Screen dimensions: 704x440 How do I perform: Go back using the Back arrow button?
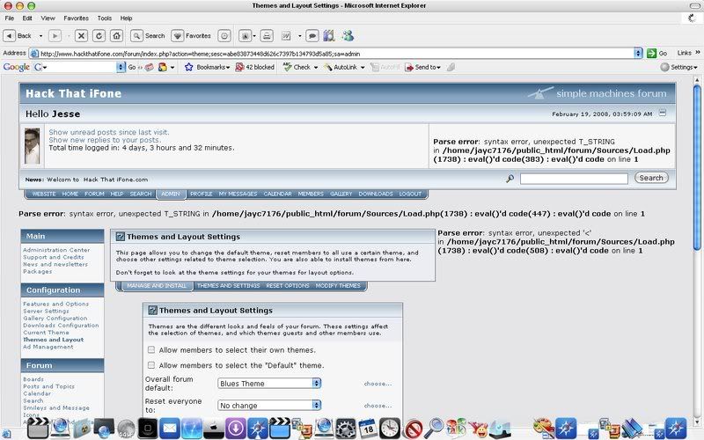(x=18, y=36)
